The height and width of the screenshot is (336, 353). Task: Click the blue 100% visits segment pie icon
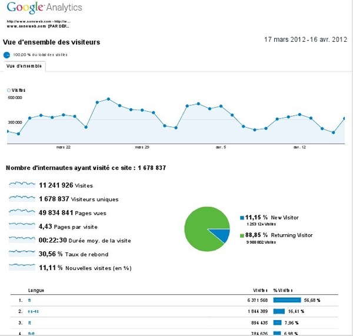click(6, 55)
